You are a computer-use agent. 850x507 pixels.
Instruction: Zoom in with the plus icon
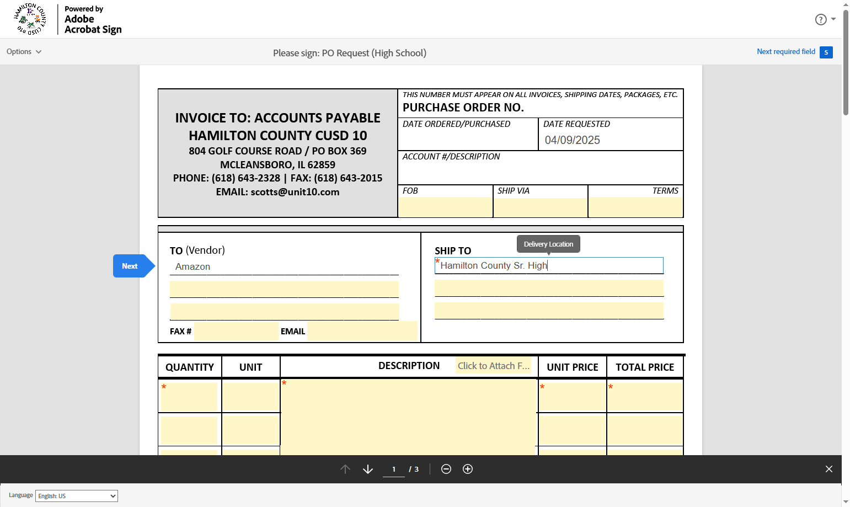[468, 469]
